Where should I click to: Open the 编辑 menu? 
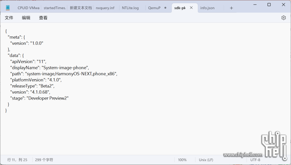click(26, 18)
